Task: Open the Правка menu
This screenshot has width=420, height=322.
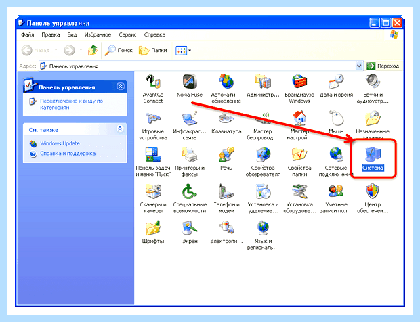Action: (51, 34)
